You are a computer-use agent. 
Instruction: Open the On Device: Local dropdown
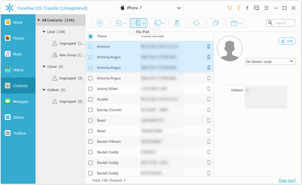[x=270, y=62]
